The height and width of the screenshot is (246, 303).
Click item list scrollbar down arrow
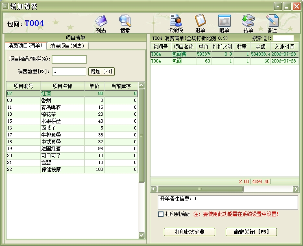(141, 235)
